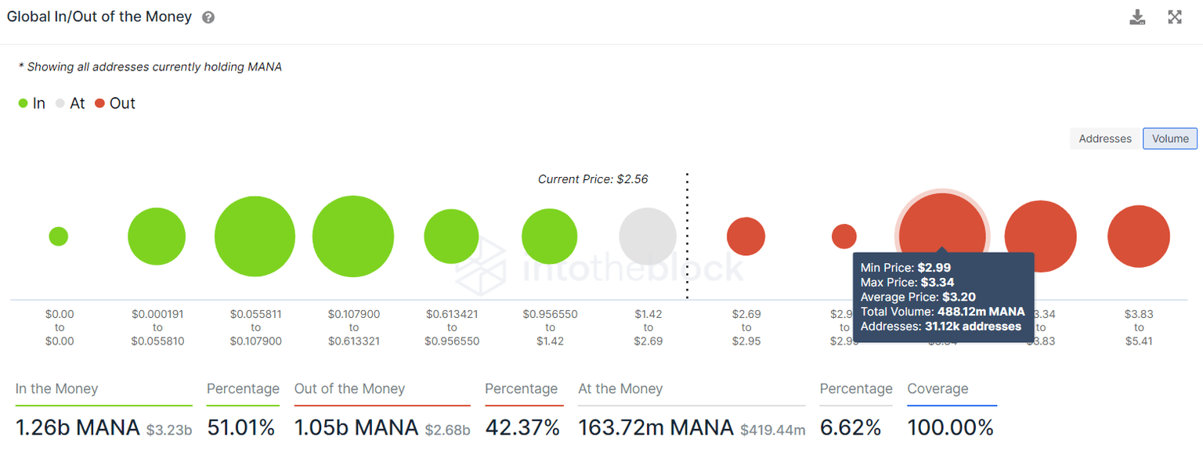Select the green $0.107900 to $0.613321 bubble
The width and height of the screenshot is (1203, 458).
click(353, 236)
